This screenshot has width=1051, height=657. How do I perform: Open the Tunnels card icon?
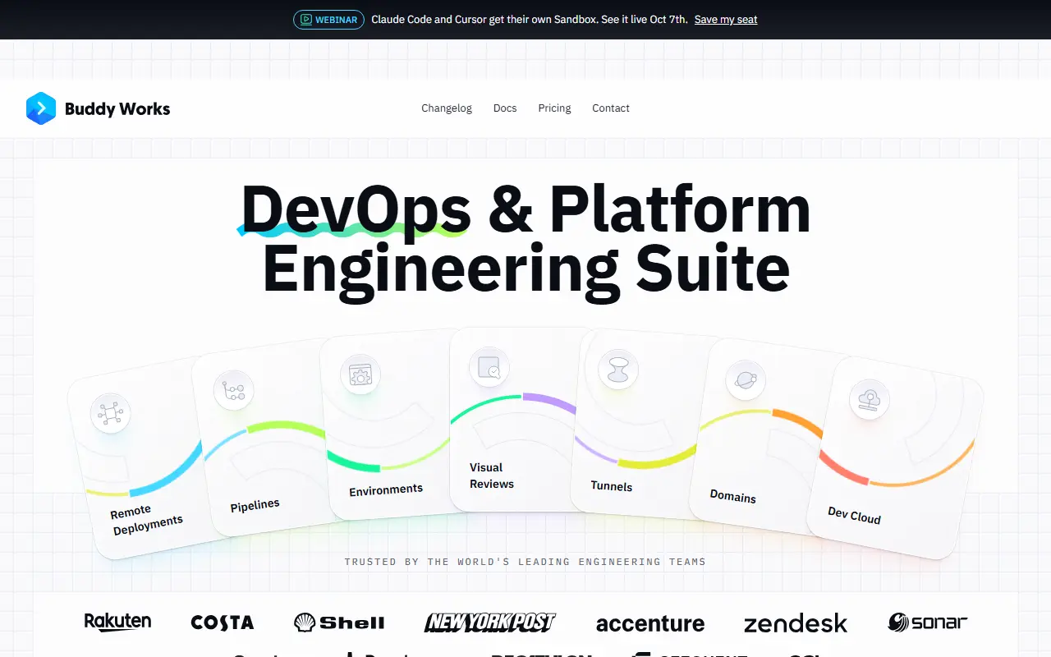618,369
